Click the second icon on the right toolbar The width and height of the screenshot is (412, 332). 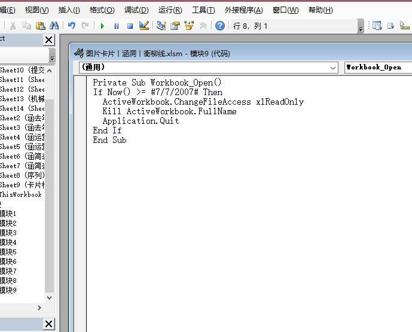(x=390, y=26)
